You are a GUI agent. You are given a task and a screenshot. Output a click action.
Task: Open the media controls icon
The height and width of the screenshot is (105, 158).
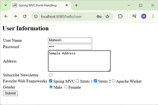click(134, 16)
